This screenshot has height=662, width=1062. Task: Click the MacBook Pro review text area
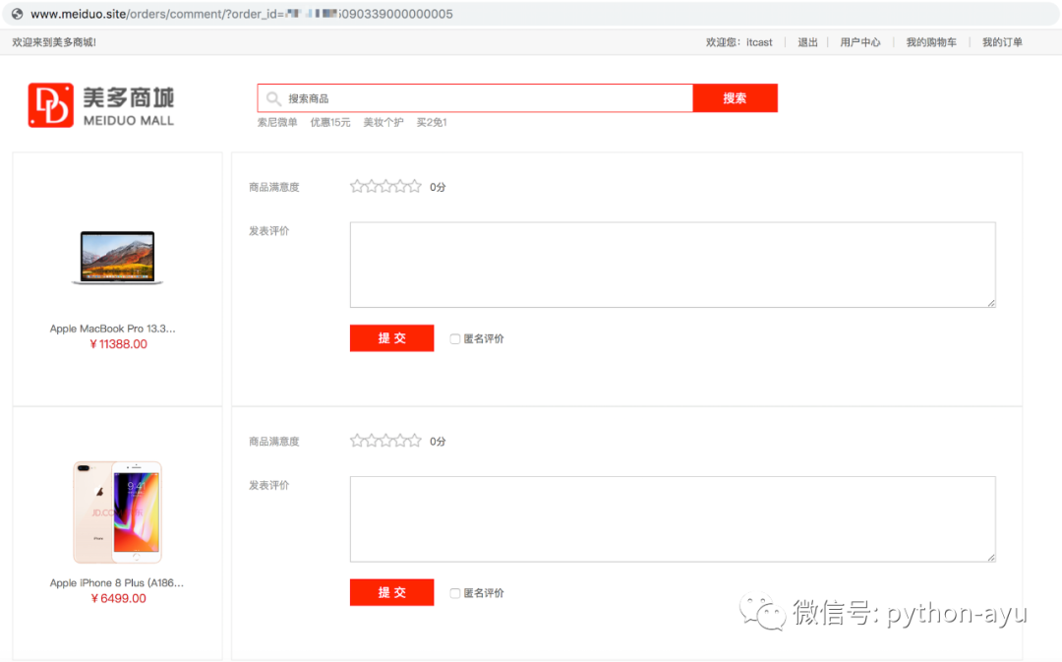[x=673, y=265]
